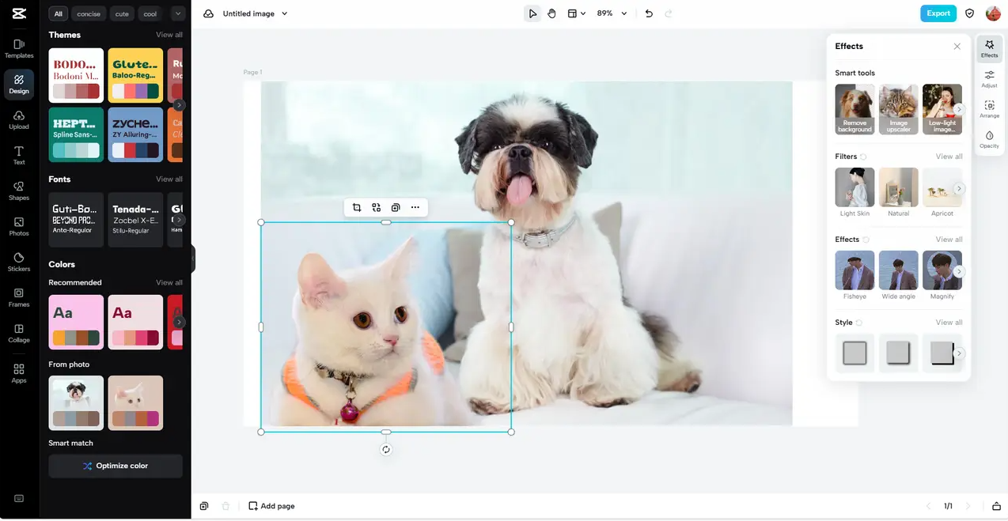Image resolution: width=1008 pixels, height=521 pixels.
Task: Collapse the left design panel handle
Action: (x=193, y=259)
